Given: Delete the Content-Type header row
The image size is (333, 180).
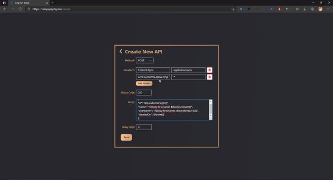Looking at the screenshot, I should pos(209,70).
